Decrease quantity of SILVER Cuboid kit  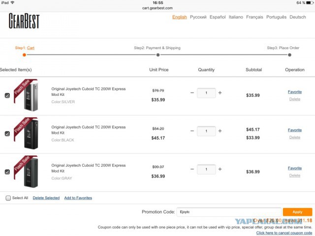[192, 93]
